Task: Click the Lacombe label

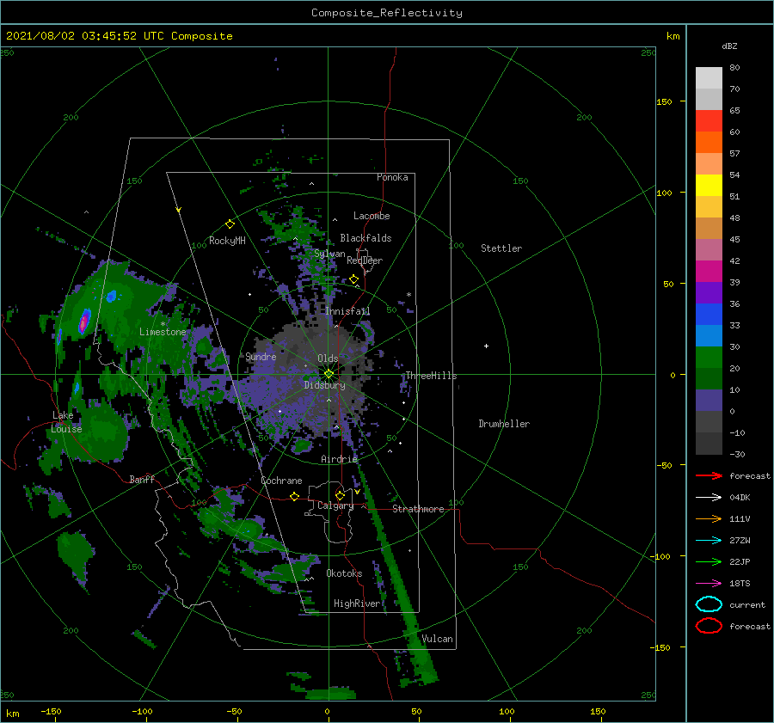Action: point(372,216)
